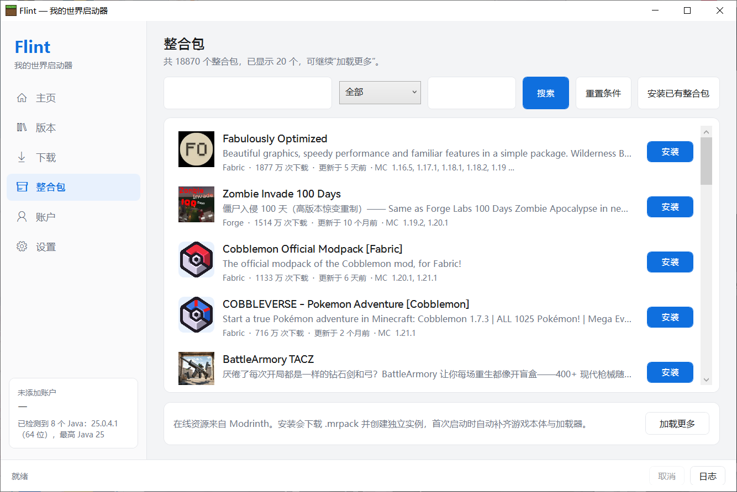Install COBBLEVERSE Pokemon Adventure modpack

670,317
